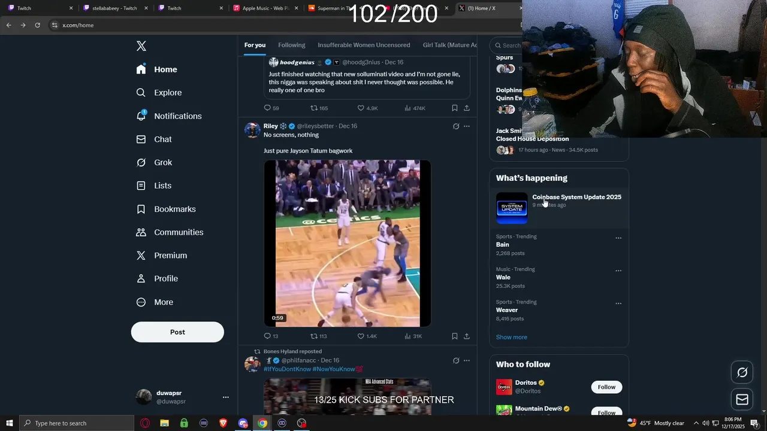767x431 pixels.
Task: Open Grok explain on Riley post
Action: (456, 126)
